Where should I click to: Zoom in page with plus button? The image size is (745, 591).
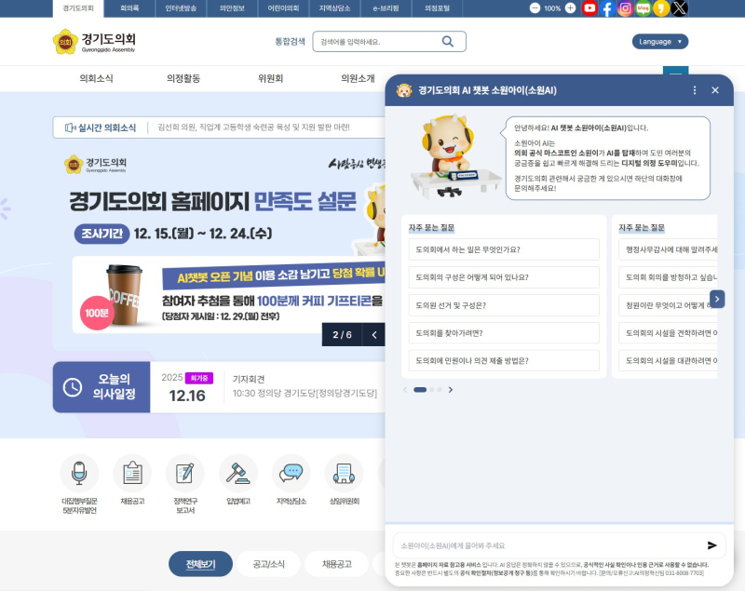571,8
